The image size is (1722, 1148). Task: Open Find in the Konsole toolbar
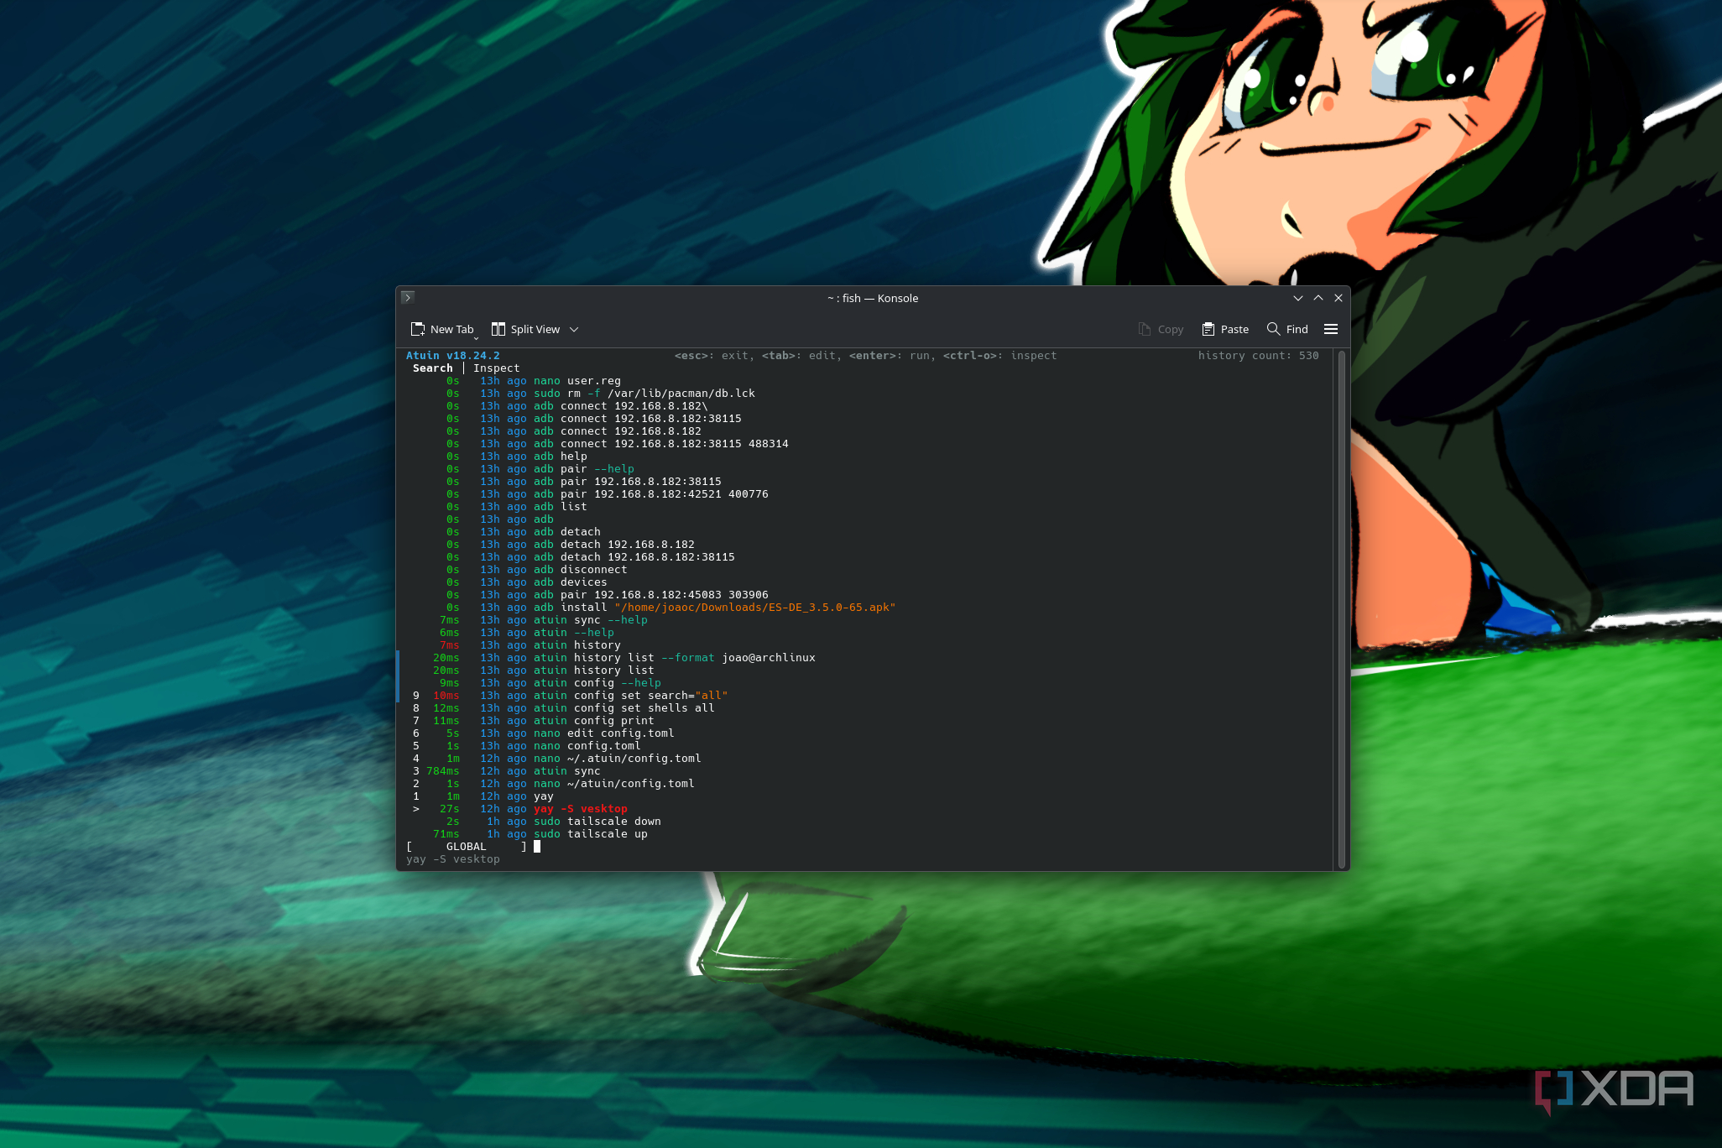(1287, 329)
